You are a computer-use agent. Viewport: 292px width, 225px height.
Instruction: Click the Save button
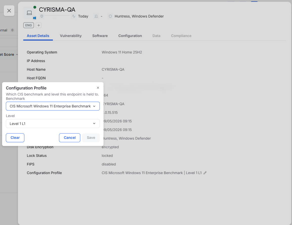[x=91, y=138]
